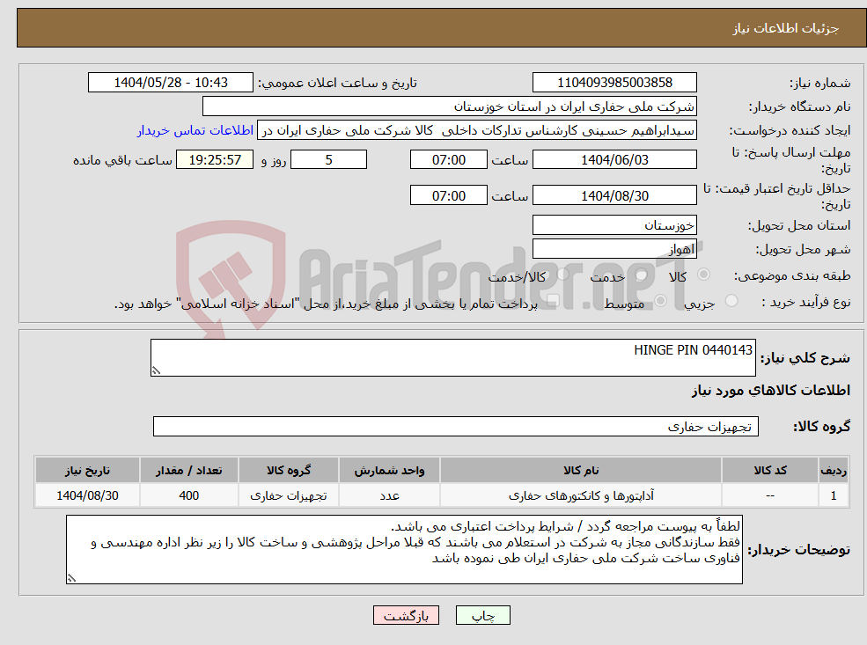Click the تاریخ نیاز column header
Viewport: 867px width, 645px height.
[87, 471]
